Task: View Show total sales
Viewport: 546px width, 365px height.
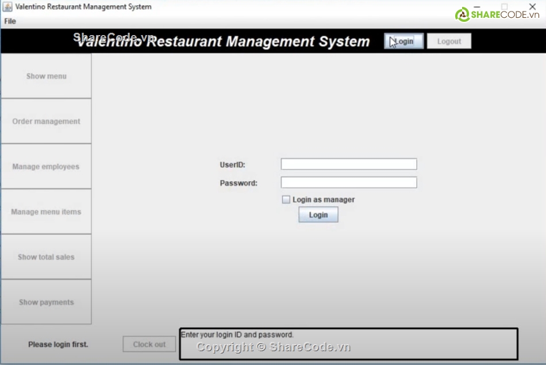Action: coord(47,257)
